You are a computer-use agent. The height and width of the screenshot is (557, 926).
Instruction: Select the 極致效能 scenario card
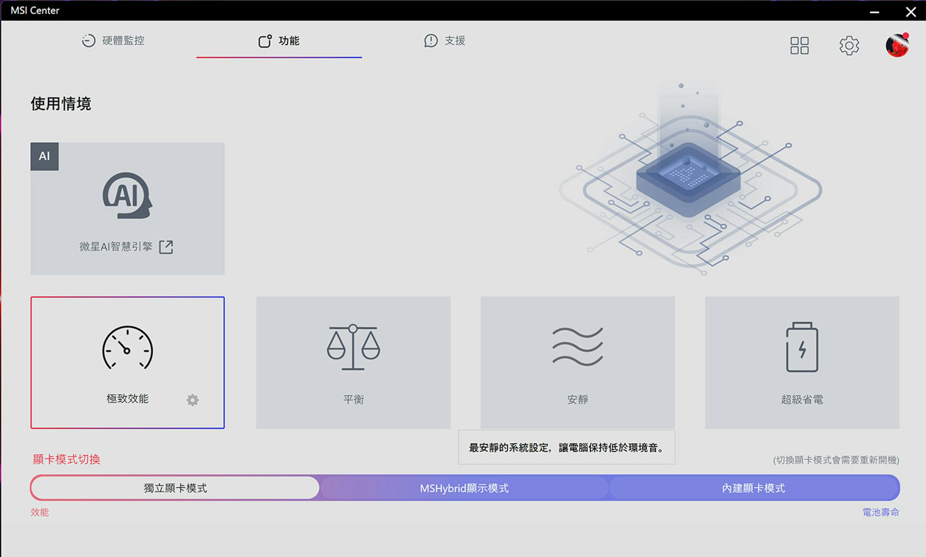pyautogui.click(x=128, y=362)
